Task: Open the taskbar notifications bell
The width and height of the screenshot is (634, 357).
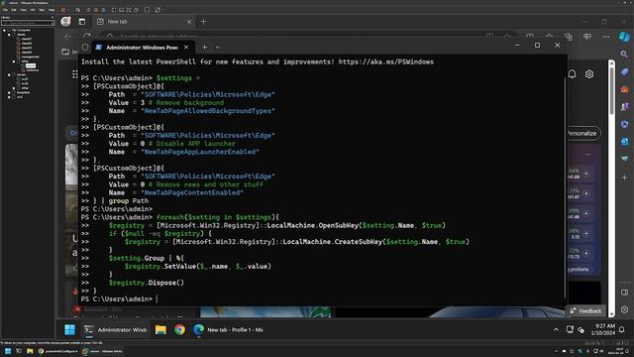Action: 622,329
